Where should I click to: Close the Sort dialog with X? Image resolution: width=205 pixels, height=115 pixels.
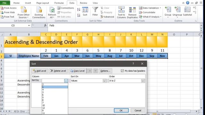142,64
